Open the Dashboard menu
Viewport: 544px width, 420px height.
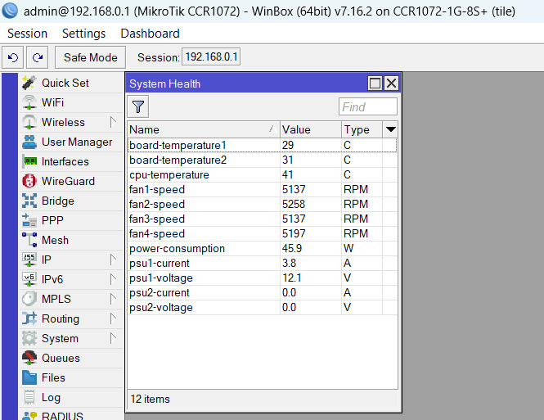click(150, 34)
